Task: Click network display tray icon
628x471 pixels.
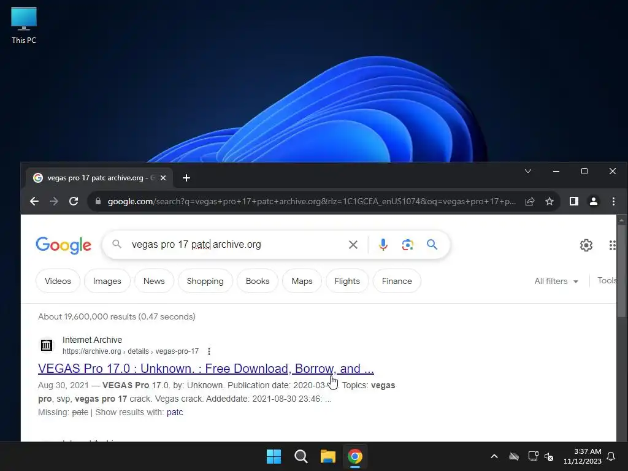Action: pyautogui.click(x=533, y=456)
